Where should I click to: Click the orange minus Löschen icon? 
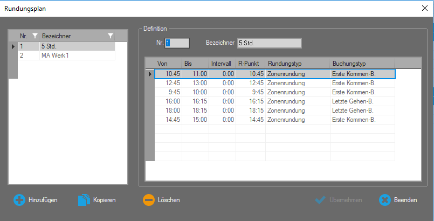[148, 200]
